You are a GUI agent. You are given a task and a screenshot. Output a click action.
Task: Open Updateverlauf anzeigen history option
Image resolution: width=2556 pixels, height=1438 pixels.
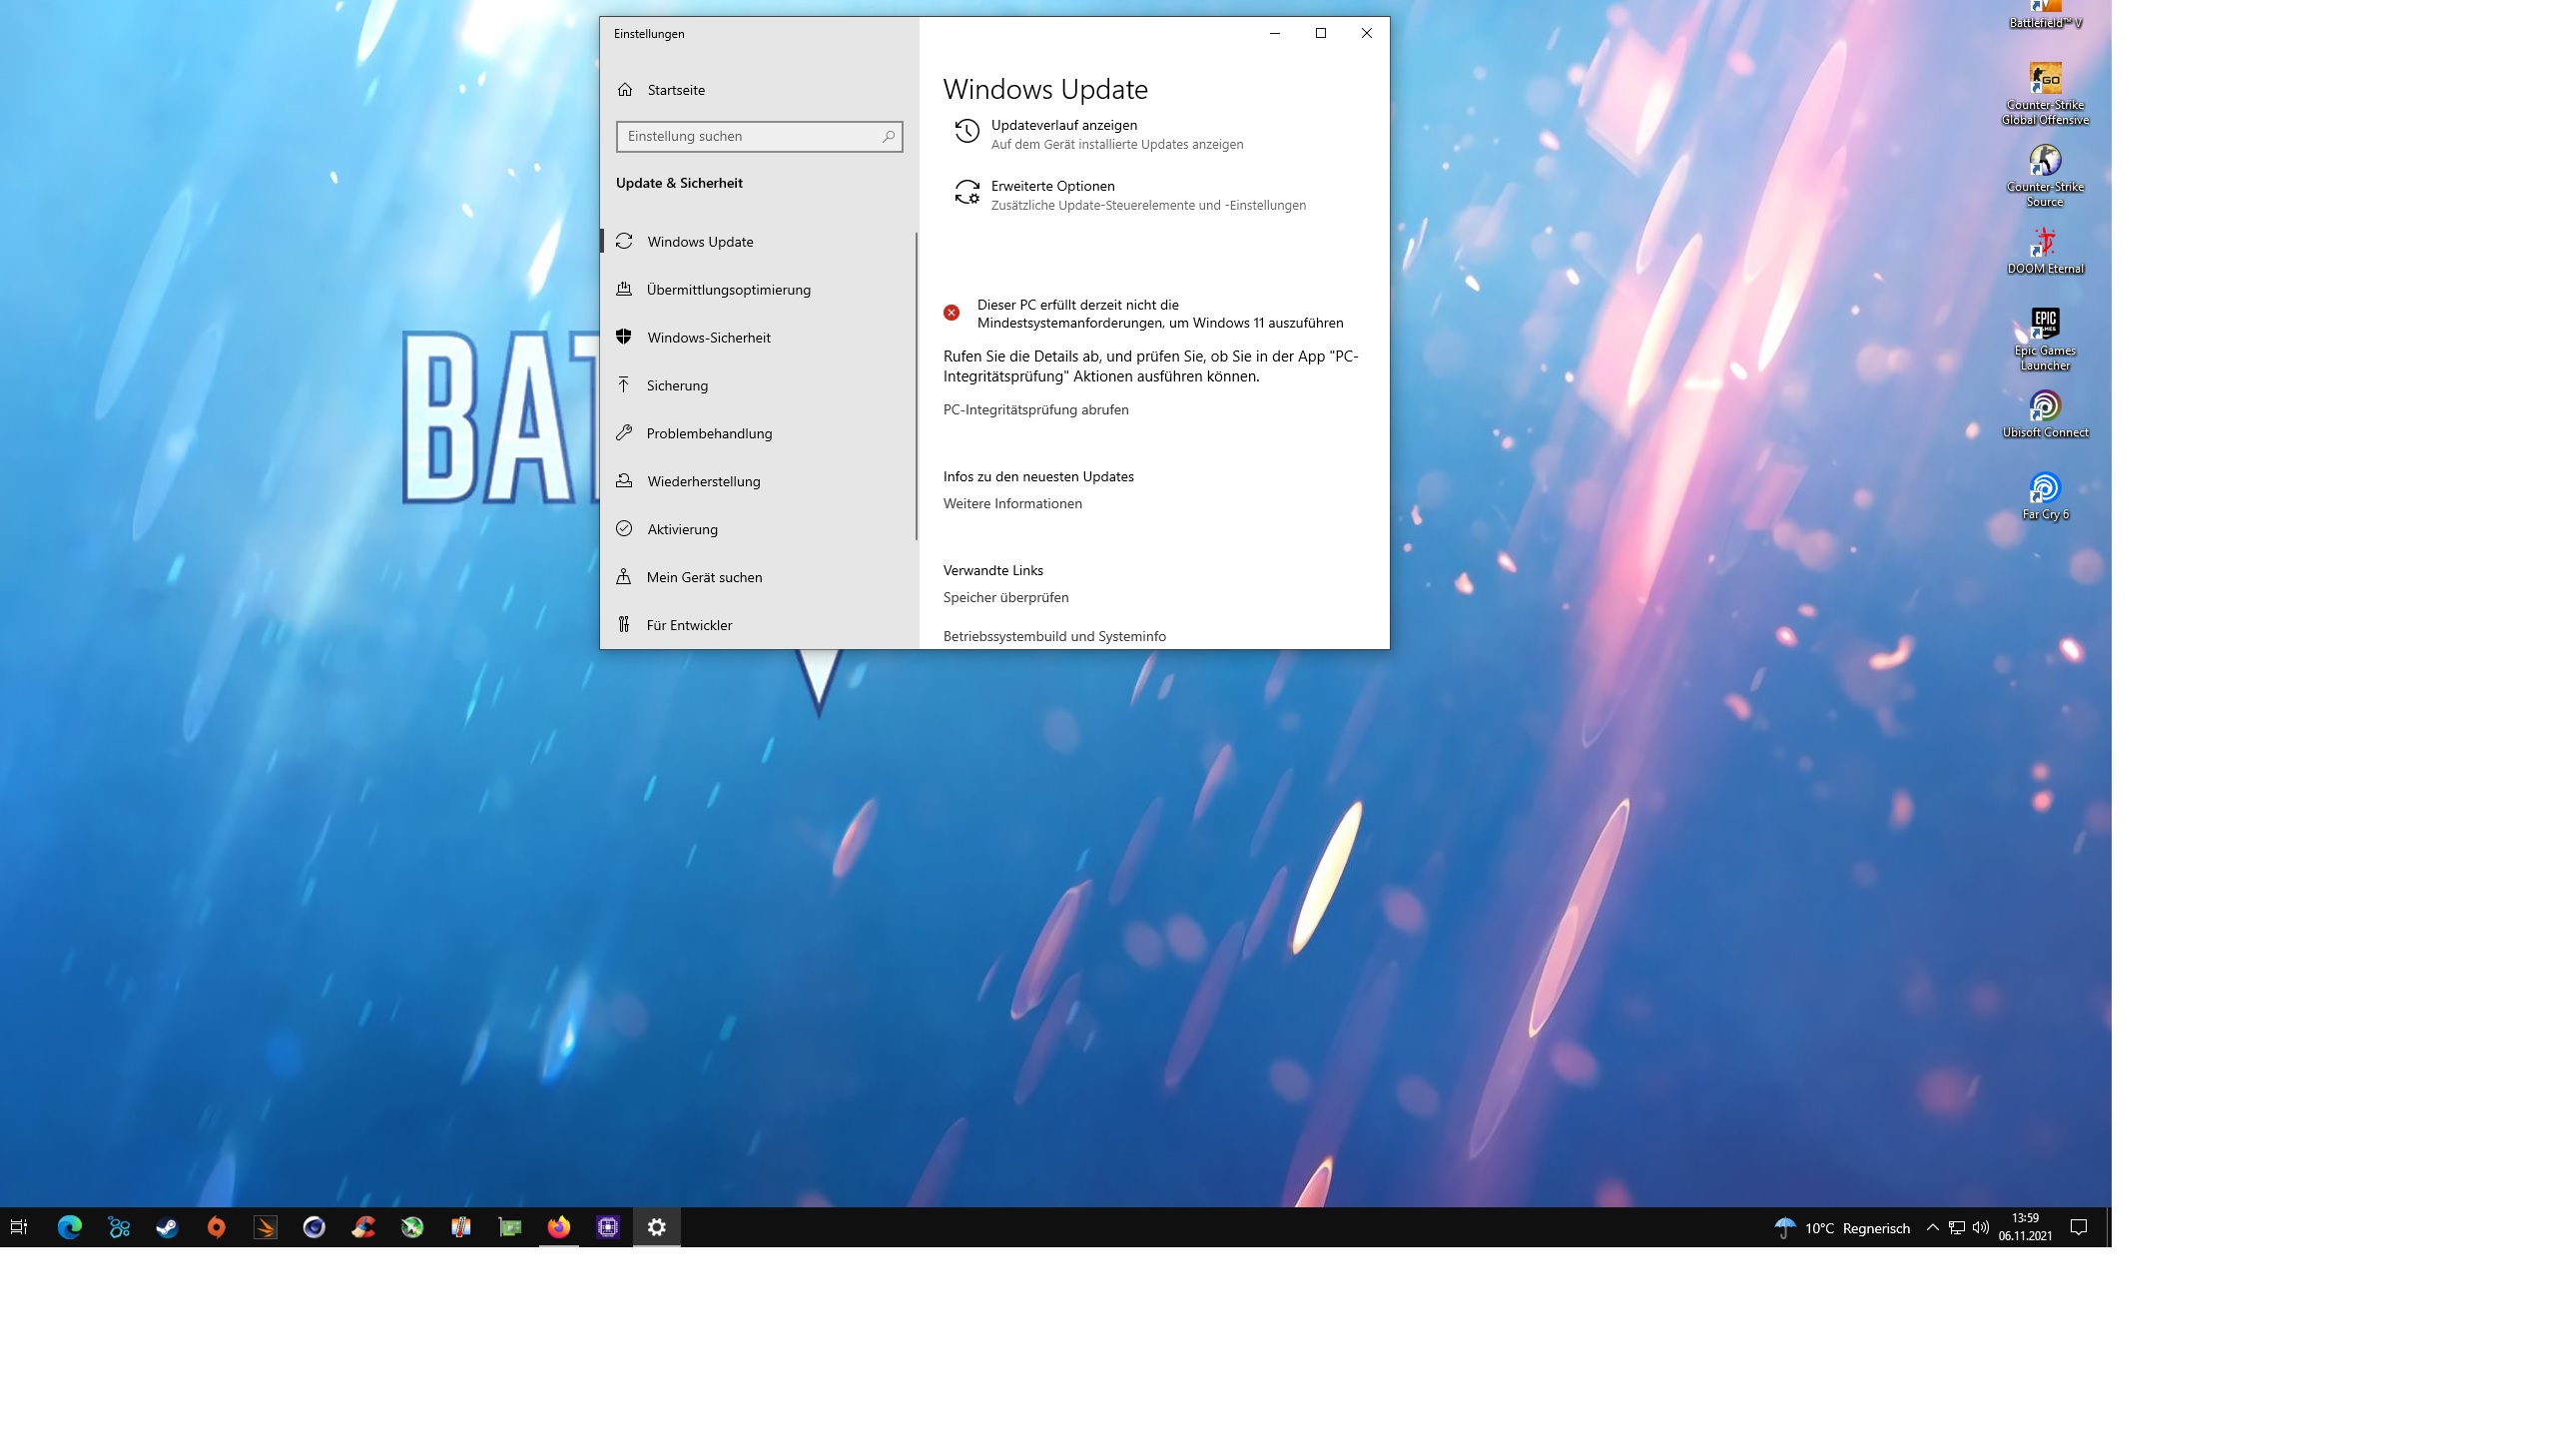1063,126
